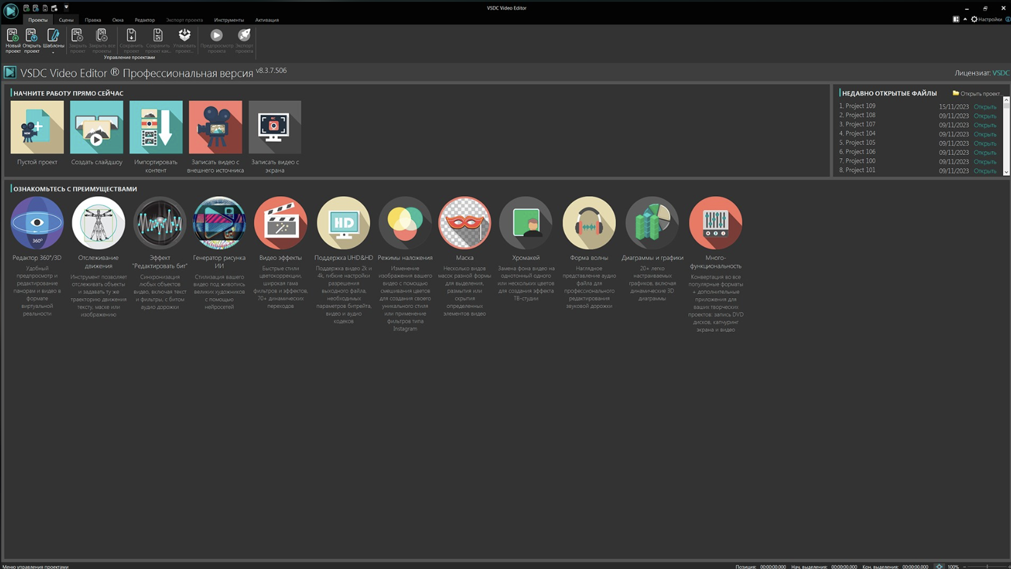The height and width of the screenshot is (569, 1011).
Task: Select the '8. Project 101' recent file entry
Action: (857, 170)
